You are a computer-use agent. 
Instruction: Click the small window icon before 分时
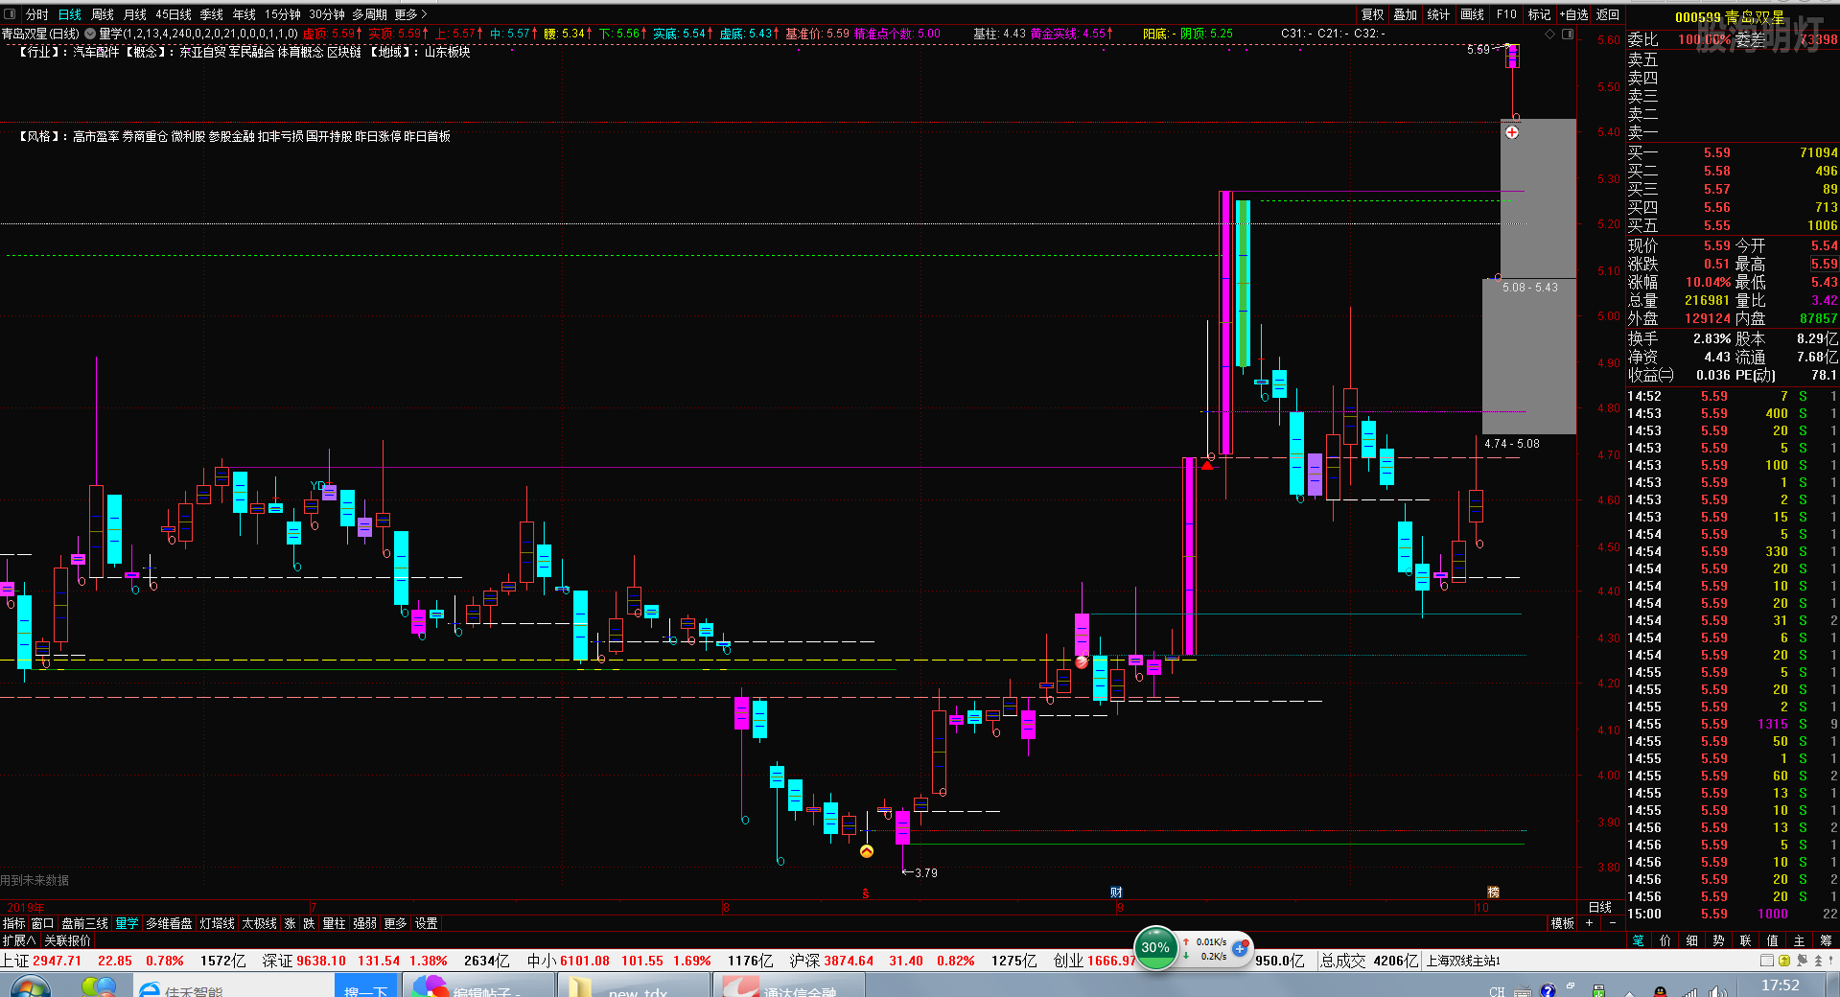coord(10,14)
